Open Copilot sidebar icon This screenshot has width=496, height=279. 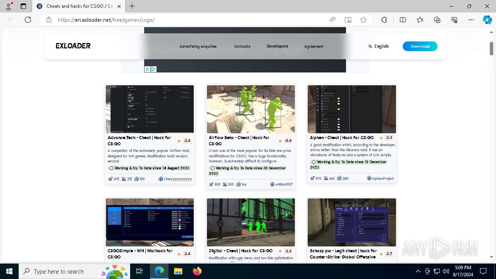click(487, 20)
